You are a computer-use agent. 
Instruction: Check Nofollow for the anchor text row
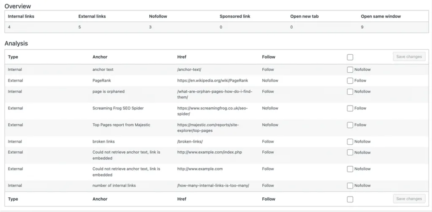point(350,70)
